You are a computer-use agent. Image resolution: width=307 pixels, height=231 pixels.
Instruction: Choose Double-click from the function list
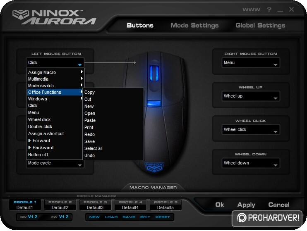click(55, 127)
